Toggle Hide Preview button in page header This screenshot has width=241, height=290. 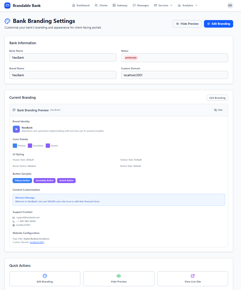pos(187,24)
